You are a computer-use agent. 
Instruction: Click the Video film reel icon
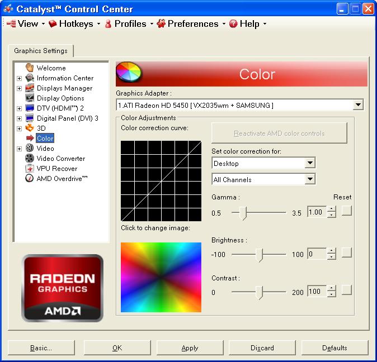(30, 148)
